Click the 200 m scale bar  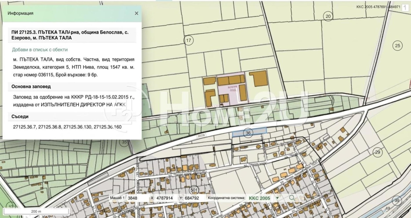click(x=36, y=211)
